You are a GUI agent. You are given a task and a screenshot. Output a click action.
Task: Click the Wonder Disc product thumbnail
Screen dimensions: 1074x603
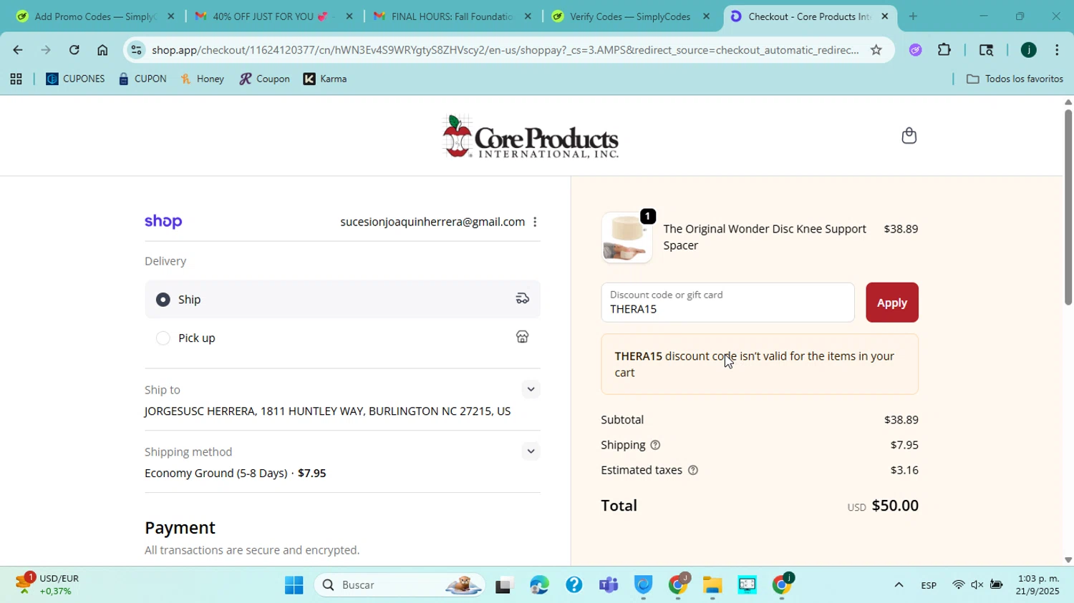(627, 237)
